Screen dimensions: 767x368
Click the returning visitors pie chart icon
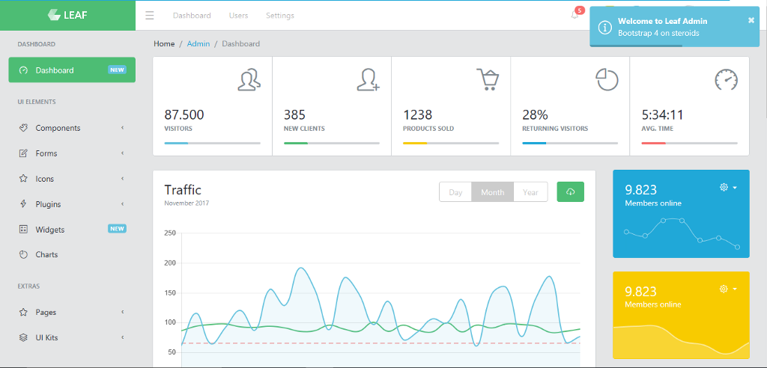607,79
